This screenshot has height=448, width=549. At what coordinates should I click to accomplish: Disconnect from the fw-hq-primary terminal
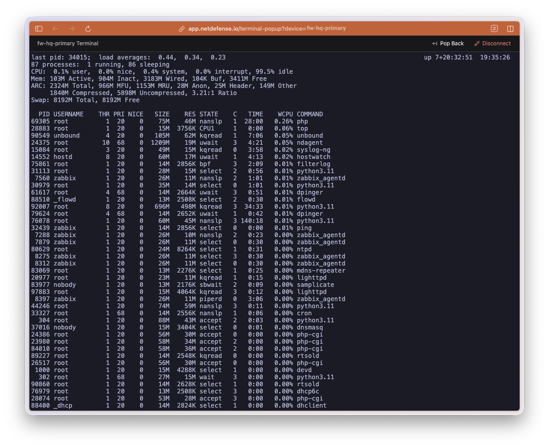pyautogui.click(x=496, y=44)
